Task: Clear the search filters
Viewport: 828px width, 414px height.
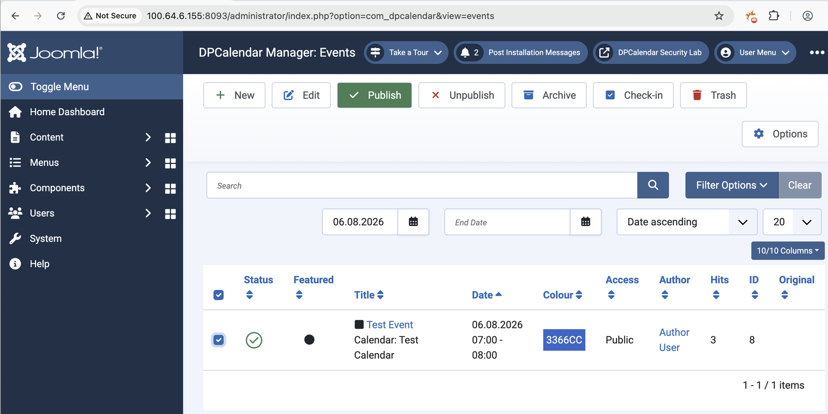Action: point(800,185)
